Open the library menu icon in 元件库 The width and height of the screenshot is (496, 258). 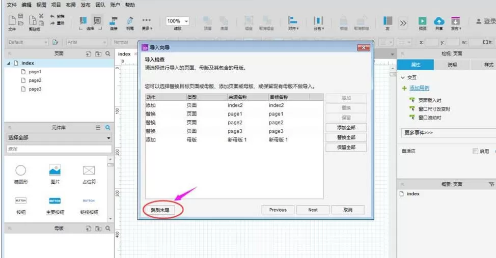(98, 127)
